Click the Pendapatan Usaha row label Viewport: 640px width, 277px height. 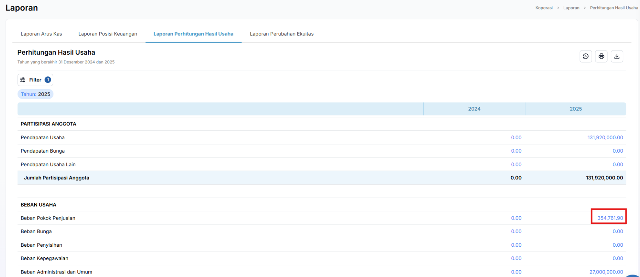[x=43, y=137]
